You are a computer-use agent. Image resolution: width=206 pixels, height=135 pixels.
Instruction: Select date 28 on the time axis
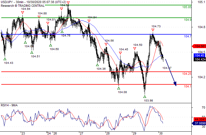[107, 133]
